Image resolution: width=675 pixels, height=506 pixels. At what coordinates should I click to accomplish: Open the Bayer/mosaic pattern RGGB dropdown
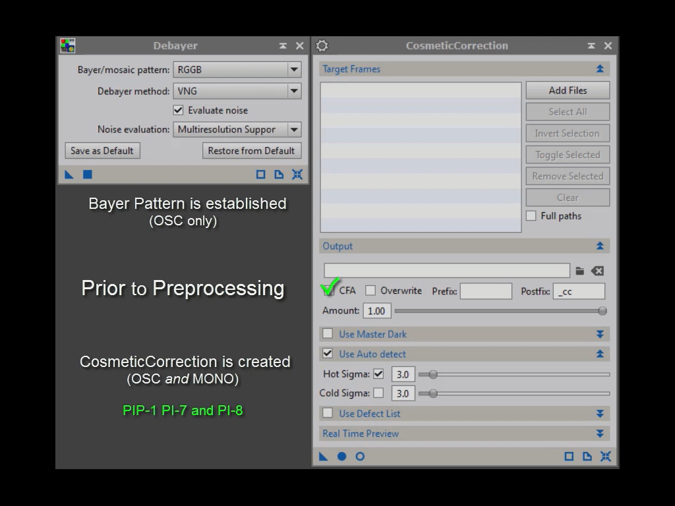point(237,69)
